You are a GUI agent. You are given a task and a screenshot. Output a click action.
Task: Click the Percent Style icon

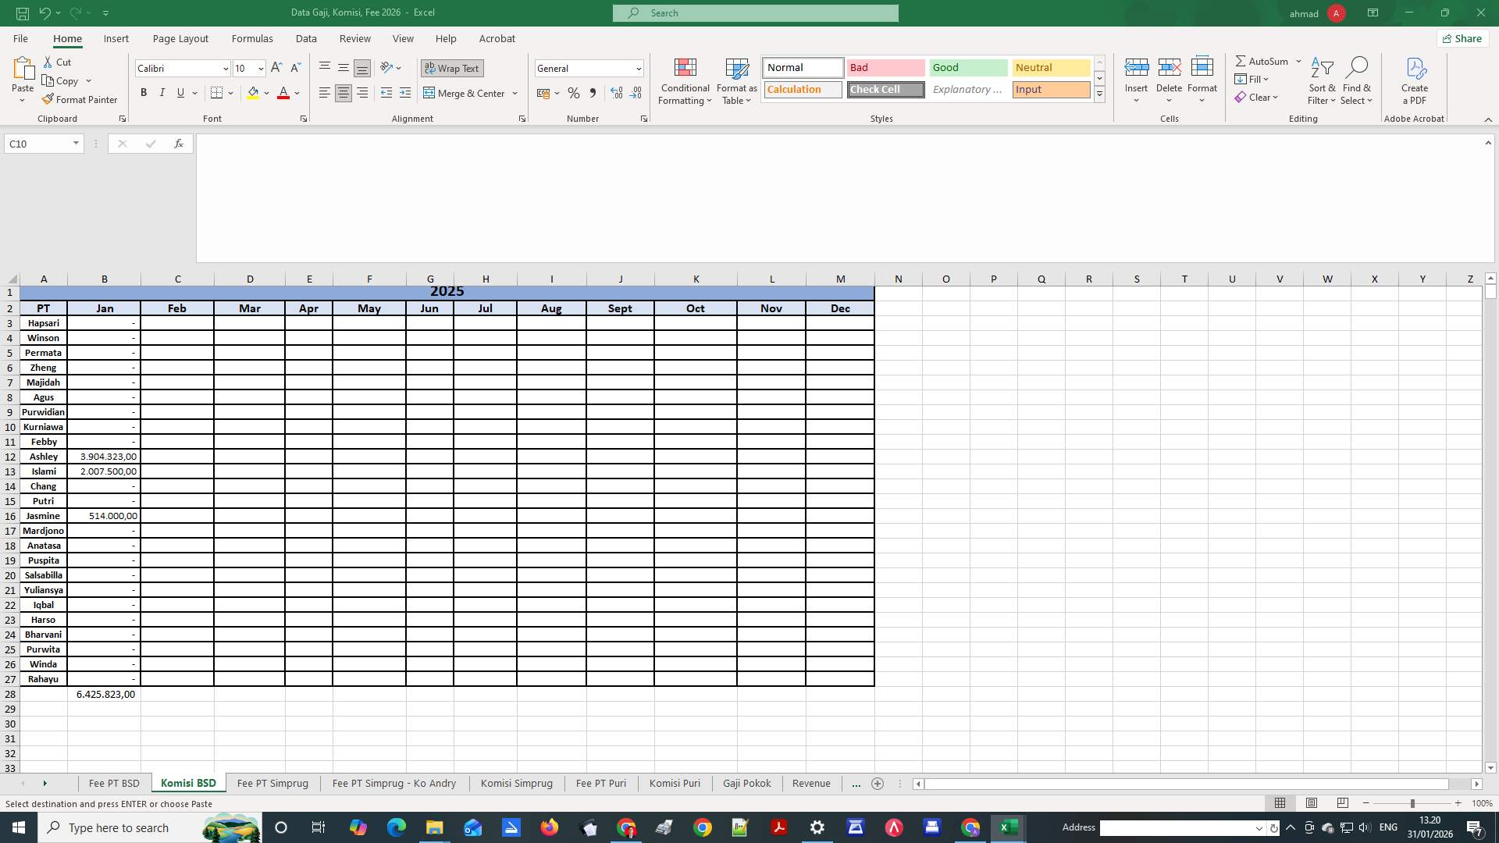574,93
